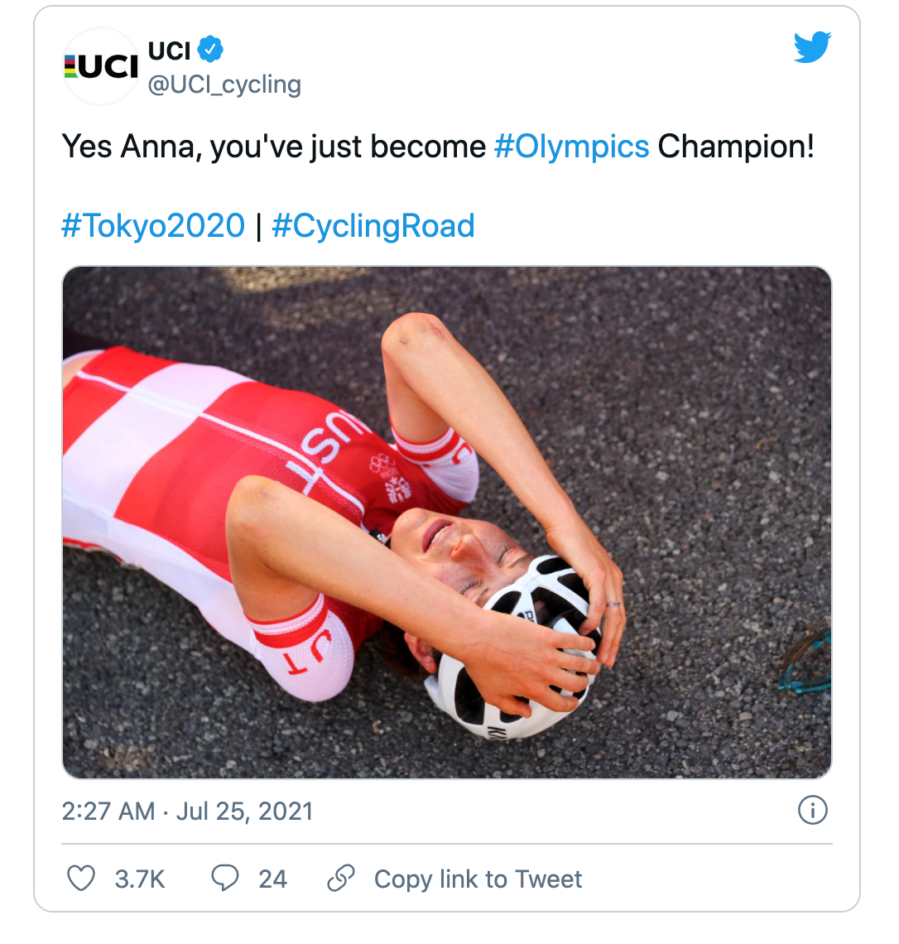The height and width of the screenshot is (944, 899).
Task: Click the chain link icon
Action: 341,878
